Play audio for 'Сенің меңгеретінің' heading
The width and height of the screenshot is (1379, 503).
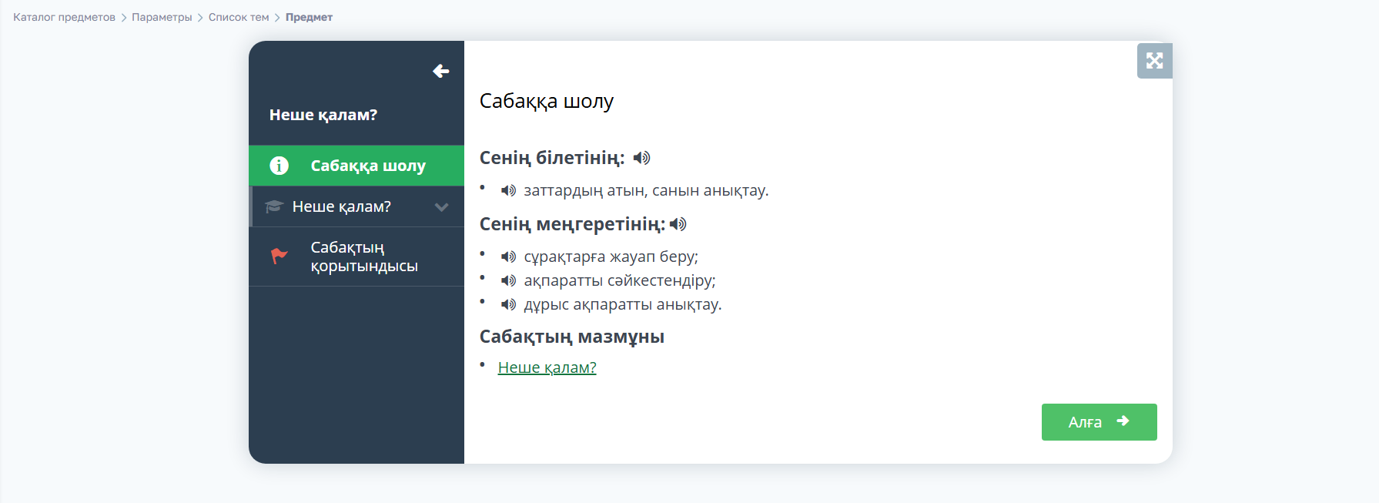(x=678, y=224)
